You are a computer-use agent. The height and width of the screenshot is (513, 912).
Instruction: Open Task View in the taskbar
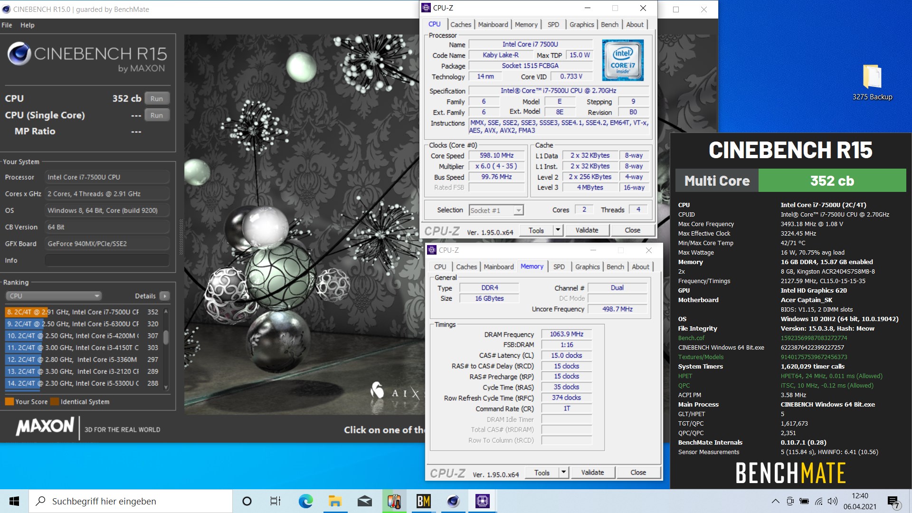pos(275,501)
